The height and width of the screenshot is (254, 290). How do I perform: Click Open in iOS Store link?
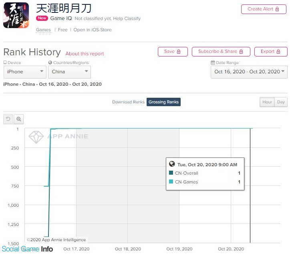click(93, 30)
